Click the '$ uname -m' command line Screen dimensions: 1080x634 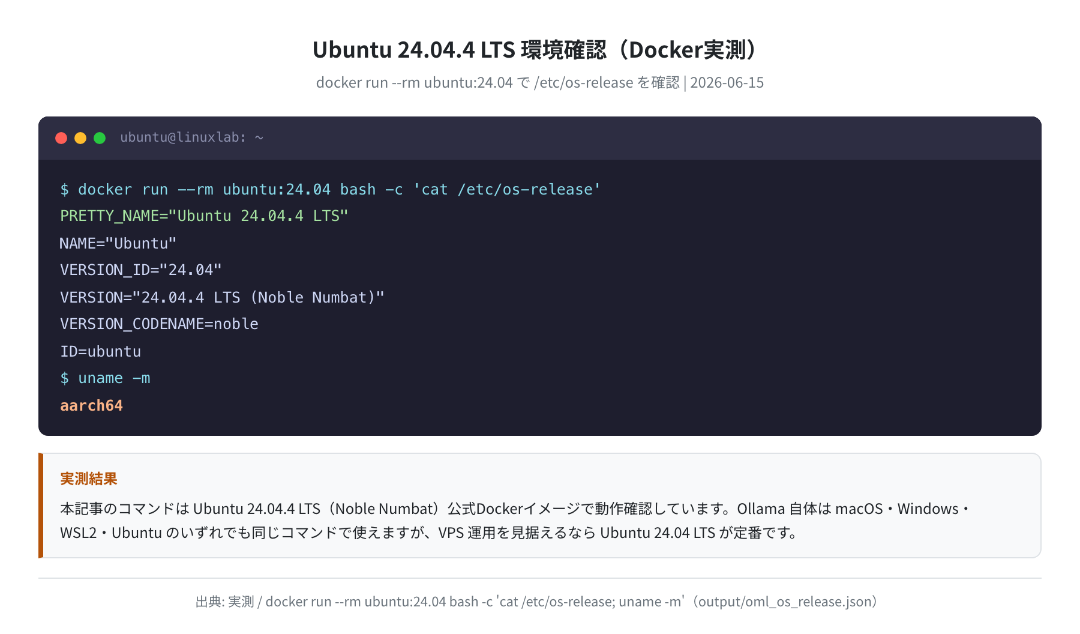[x=105, y=378]
